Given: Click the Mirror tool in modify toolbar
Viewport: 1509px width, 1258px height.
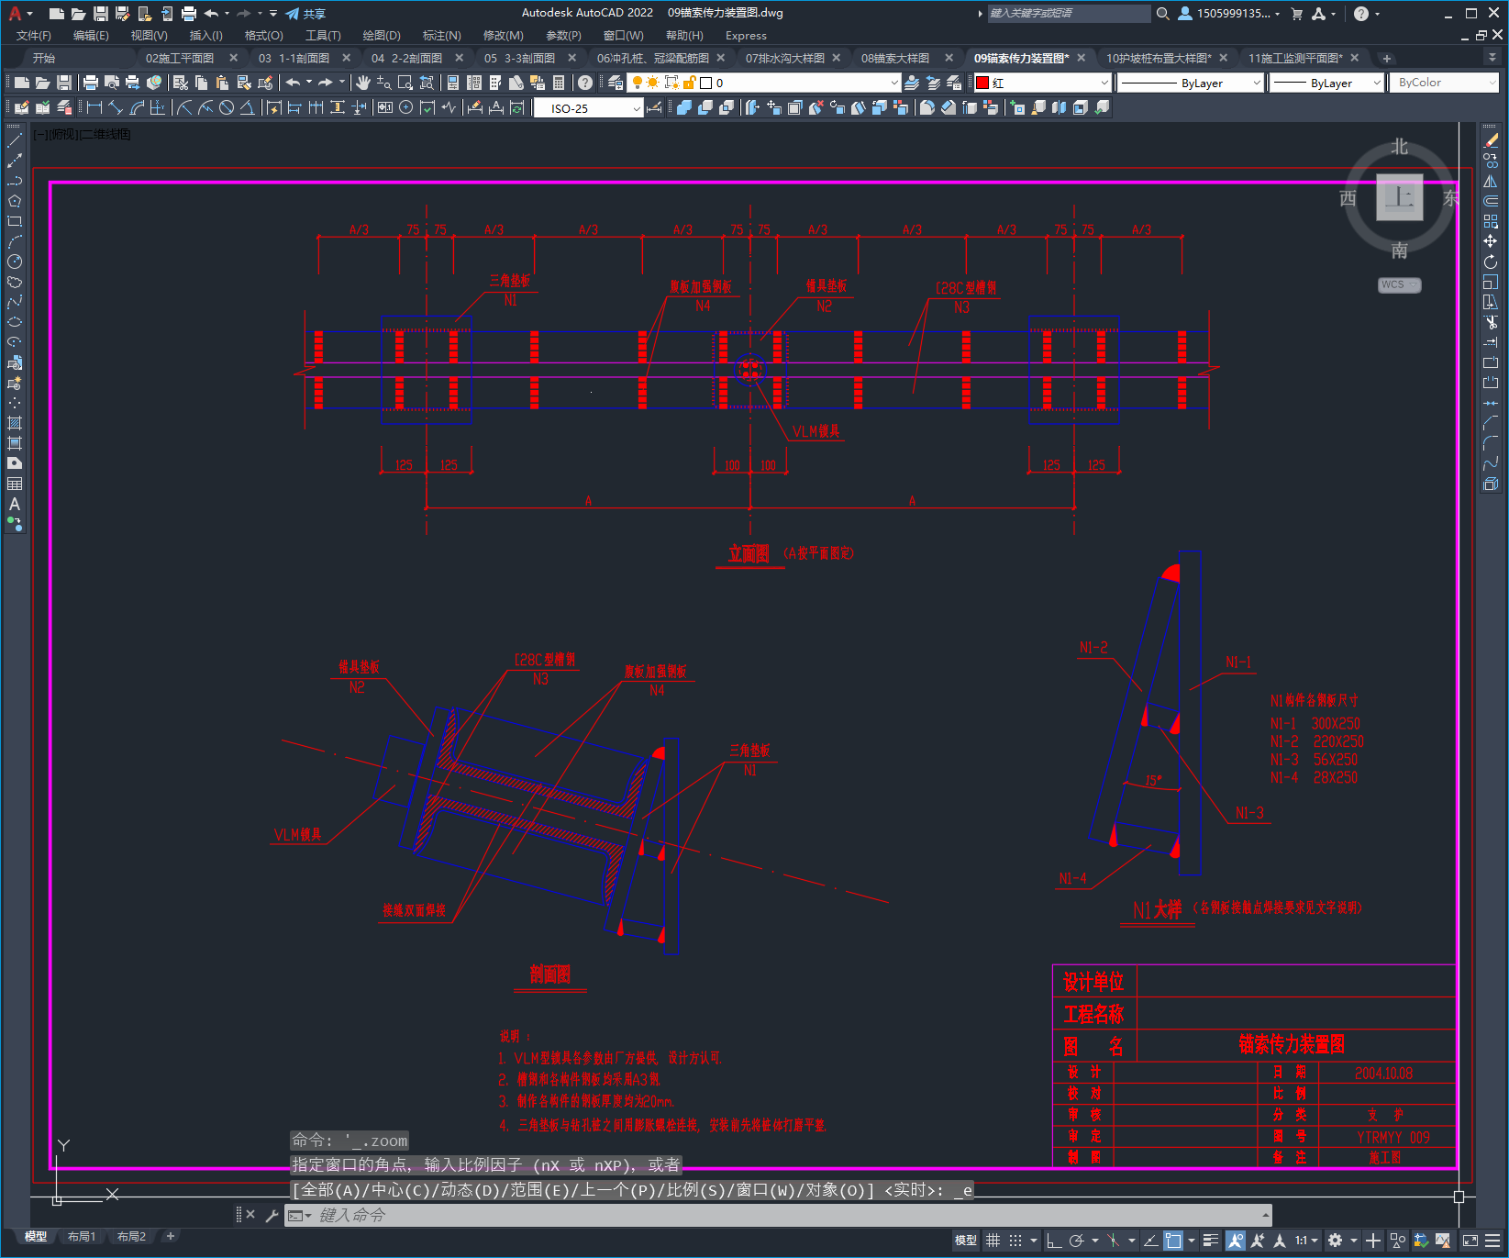Looking at the screenshot, I should tap(1491, 181).
